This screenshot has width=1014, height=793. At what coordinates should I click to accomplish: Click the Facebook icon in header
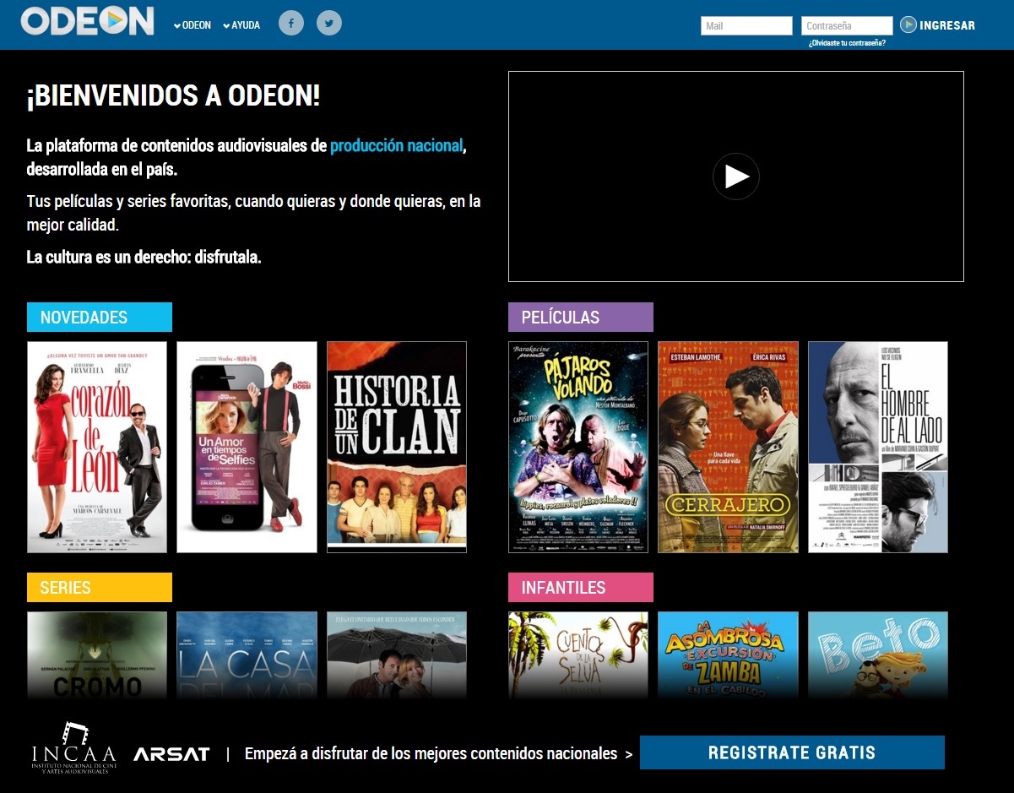tap(291, 23)
